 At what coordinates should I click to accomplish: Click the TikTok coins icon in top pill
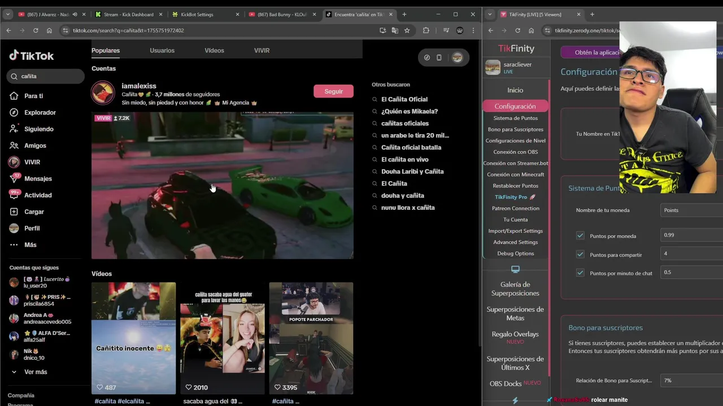click(x=427, y=58)
